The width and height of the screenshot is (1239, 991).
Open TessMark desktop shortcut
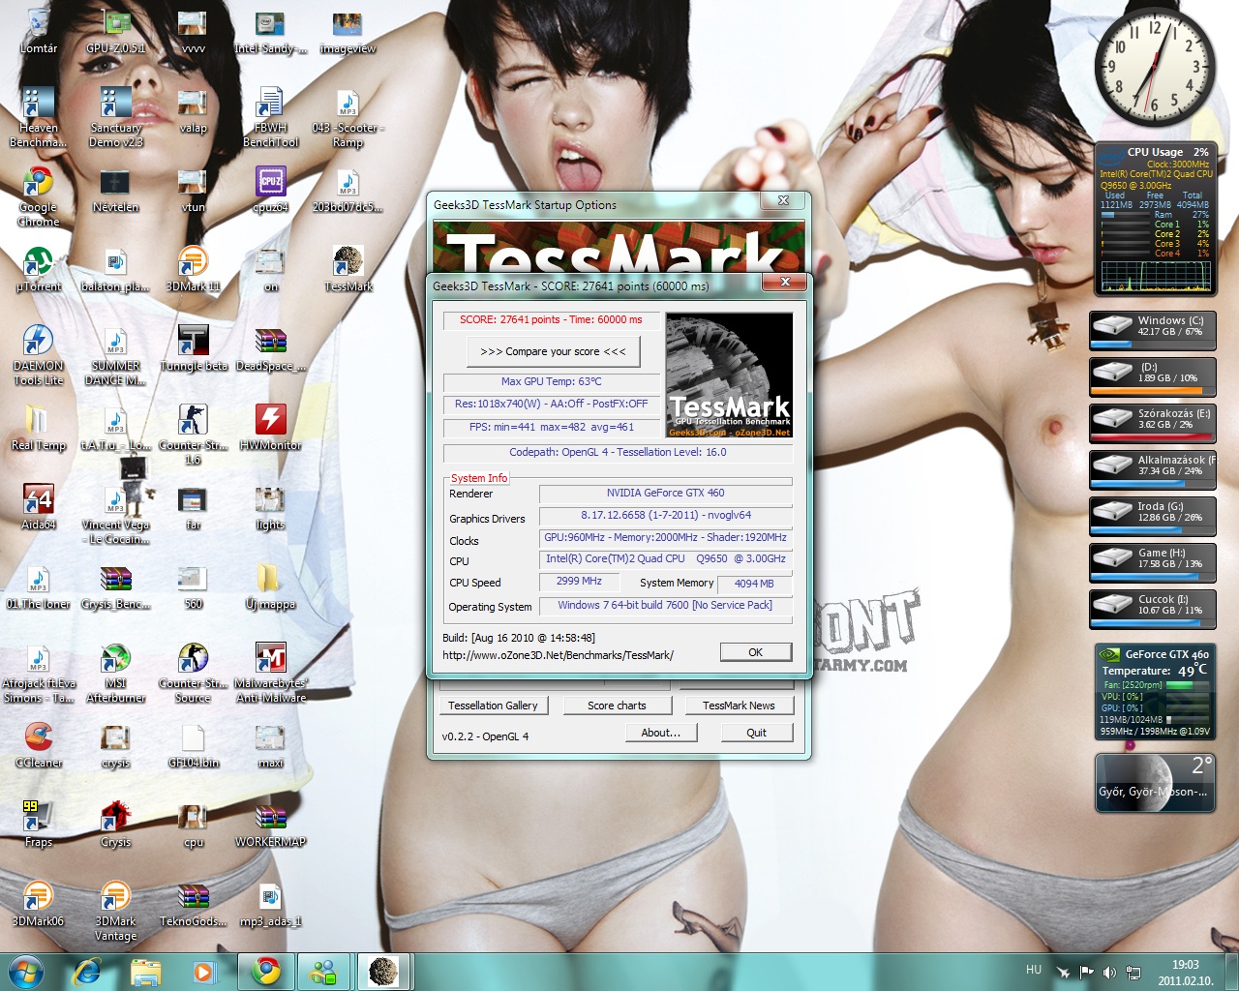tap(348, 269)
